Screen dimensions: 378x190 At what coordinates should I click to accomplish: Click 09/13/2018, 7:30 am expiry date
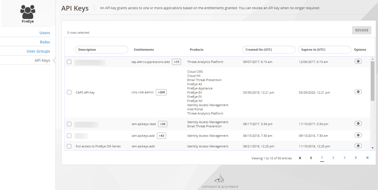[313, 136]
